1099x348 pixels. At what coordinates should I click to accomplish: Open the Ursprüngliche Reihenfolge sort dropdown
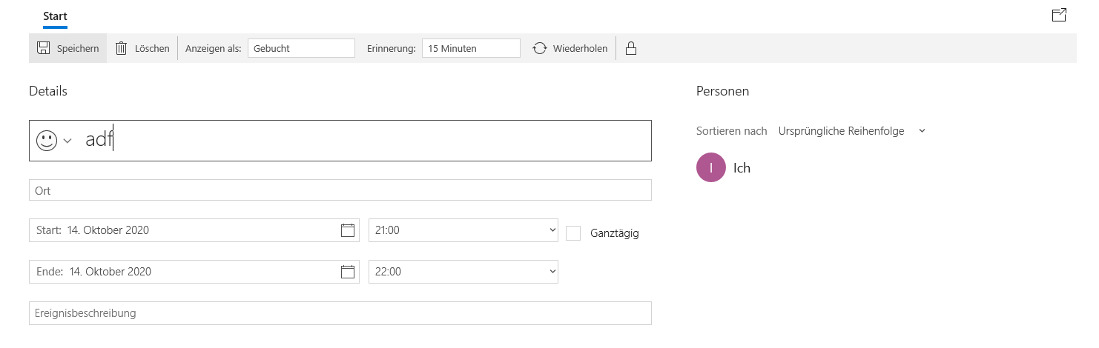click(852, 131)
